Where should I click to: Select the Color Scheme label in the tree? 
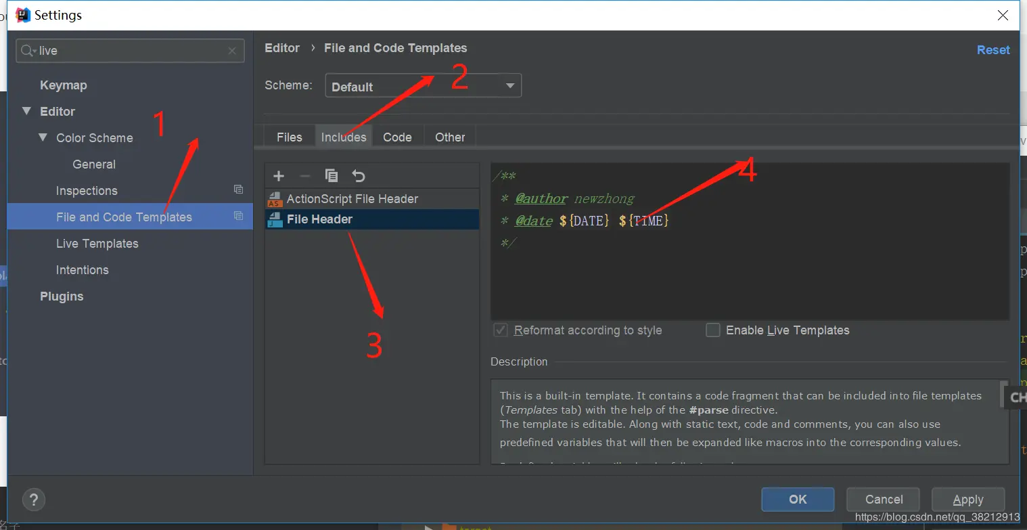[x=95, y=138]
